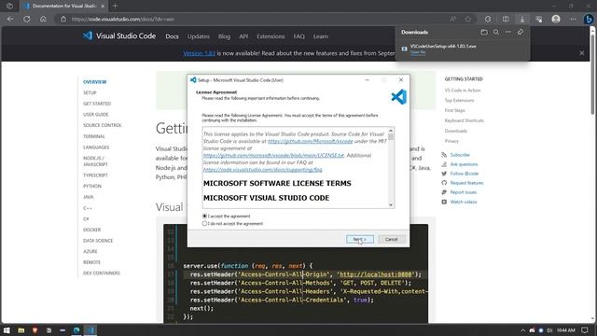Select Overview in docs sidebar

pyautogui.click(x=95, y=82)
